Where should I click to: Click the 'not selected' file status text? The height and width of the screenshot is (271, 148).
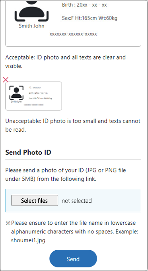pos(77,201)
